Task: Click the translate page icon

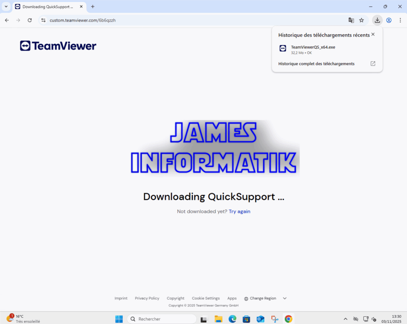Action: tap(351, 20)
